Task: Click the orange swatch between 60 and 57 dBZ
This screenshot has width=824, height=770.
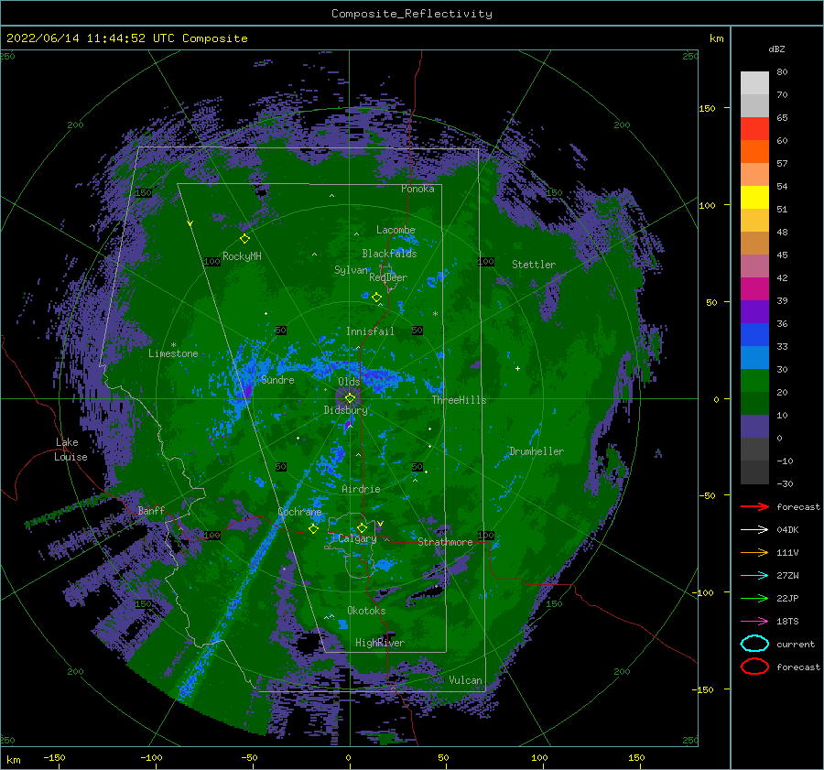Action: tap(754, 152)
